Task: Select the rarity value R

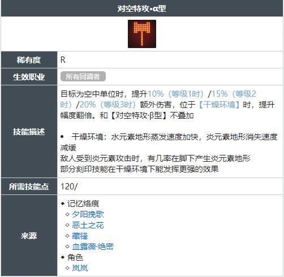Action: pos(63,60)
